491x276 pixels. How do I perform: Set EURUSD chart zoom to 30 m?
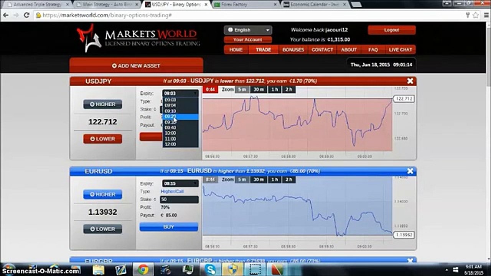[259, 179]
